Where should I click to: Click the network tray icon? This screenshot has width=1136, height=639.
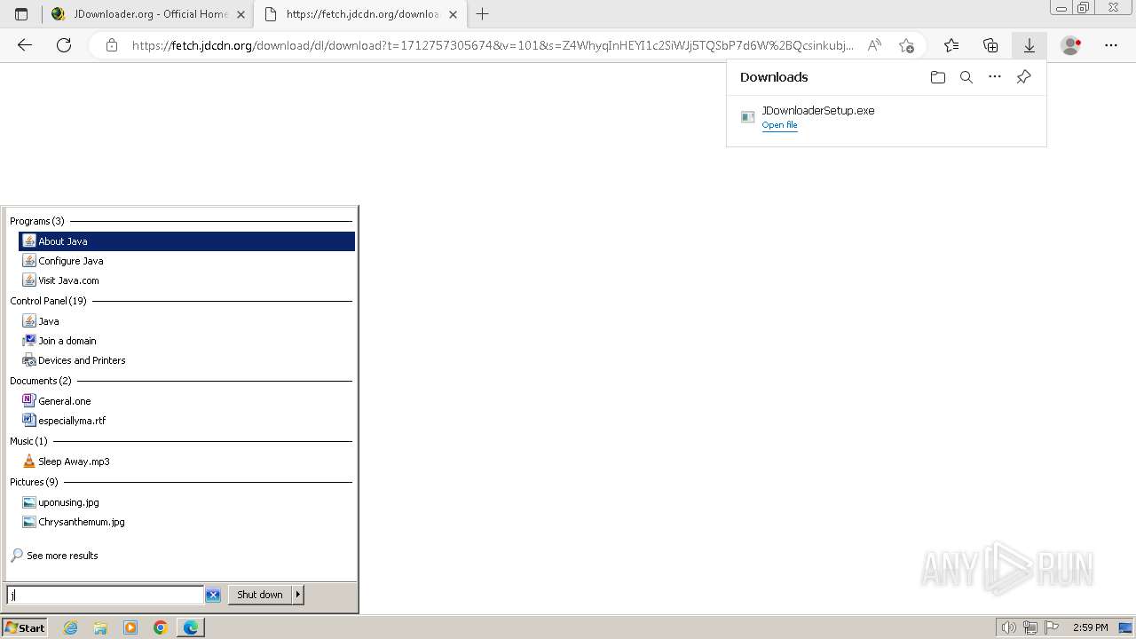point(1030,627)
